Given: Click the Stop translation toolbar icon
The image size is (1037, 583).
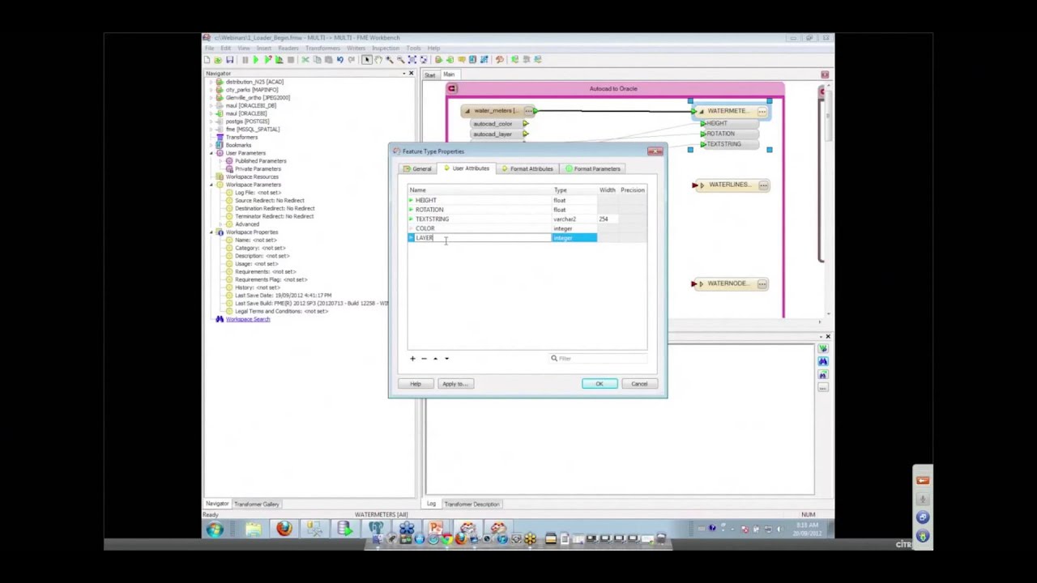Looking at the screenshot, I should click(291, 59).
